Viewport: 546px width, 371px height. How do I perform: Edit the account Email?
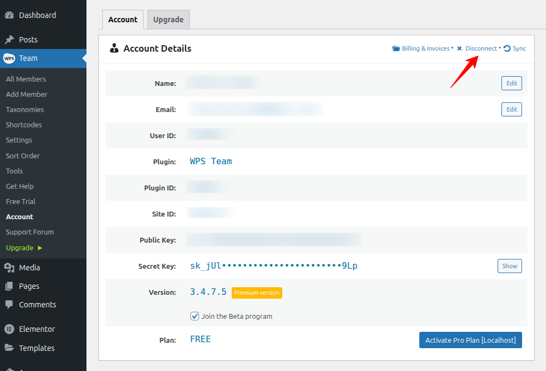pos(511,109)
